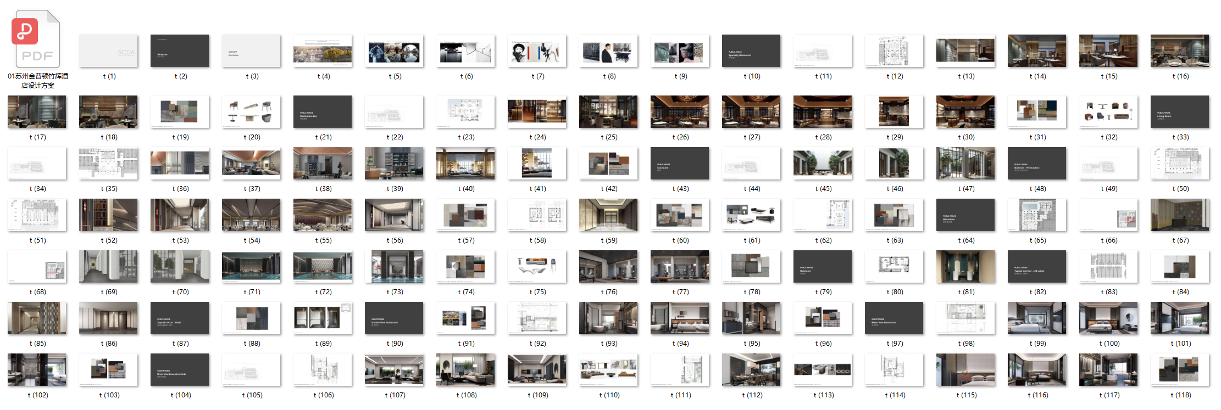Select image t (7) with portrait artwork

click(x=537, y=51)
